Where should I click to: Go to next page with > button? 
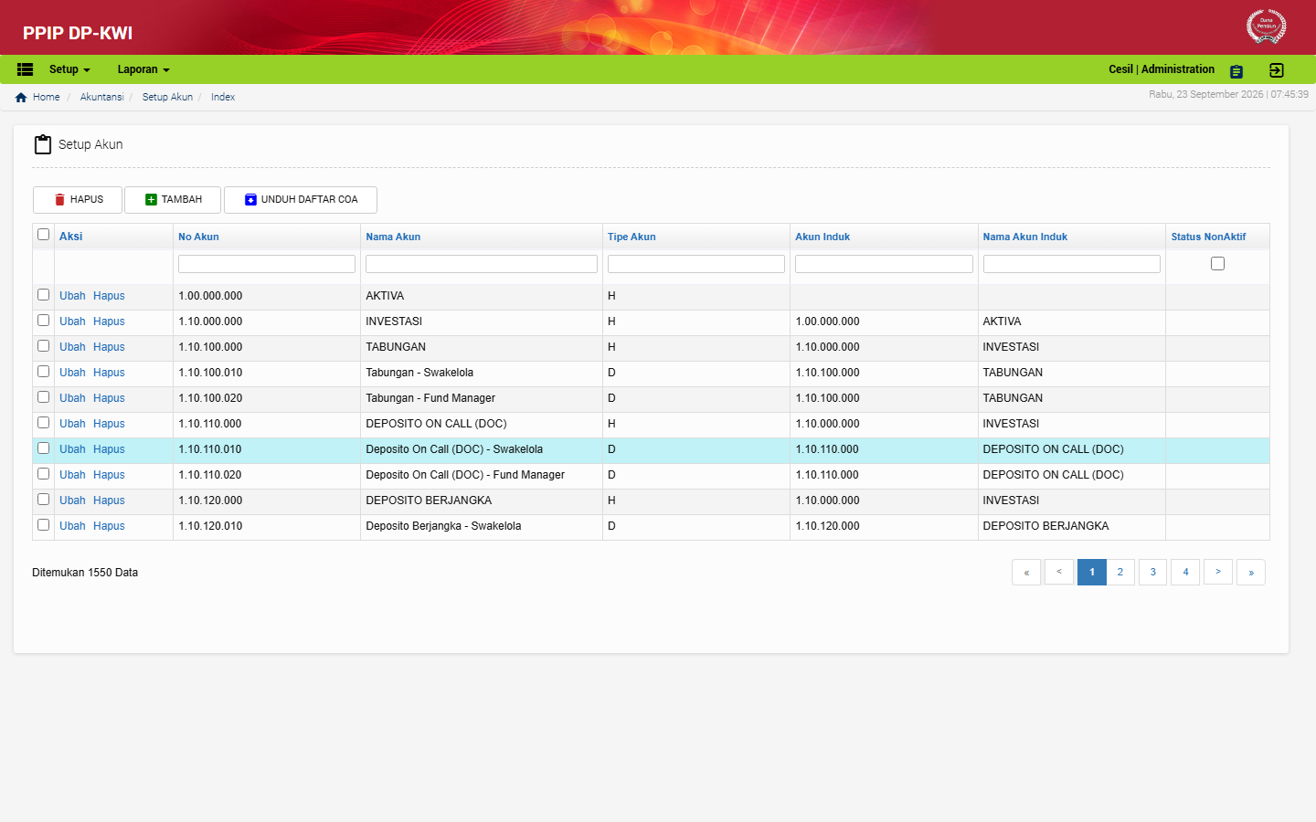[x=1218, y=572]
